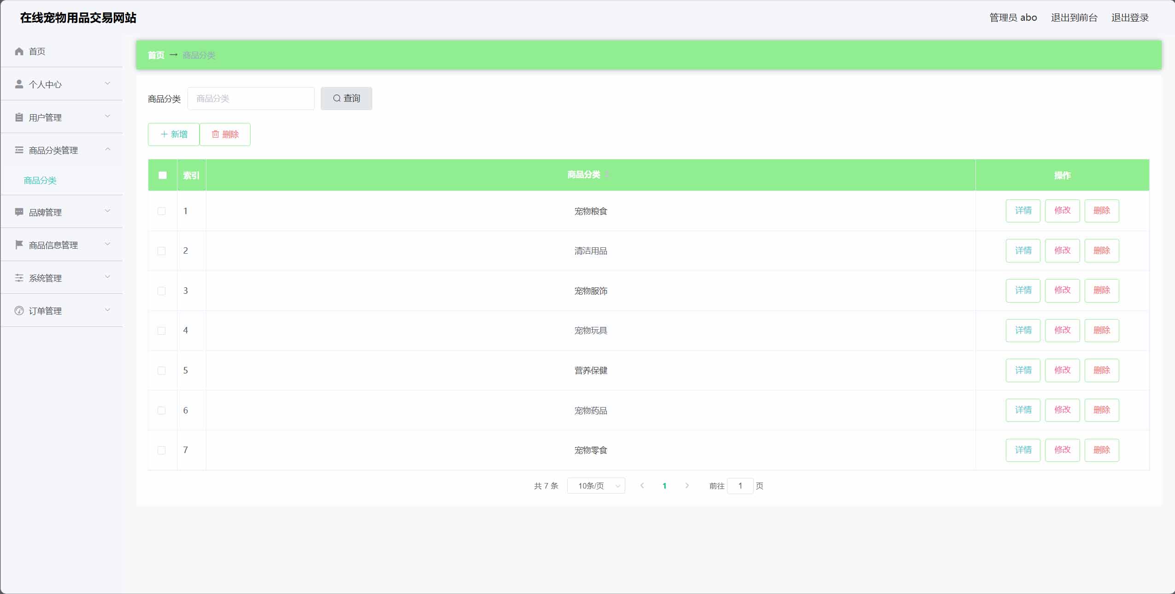Click the list icon for 商品分类管理

(x=19, y=150)
